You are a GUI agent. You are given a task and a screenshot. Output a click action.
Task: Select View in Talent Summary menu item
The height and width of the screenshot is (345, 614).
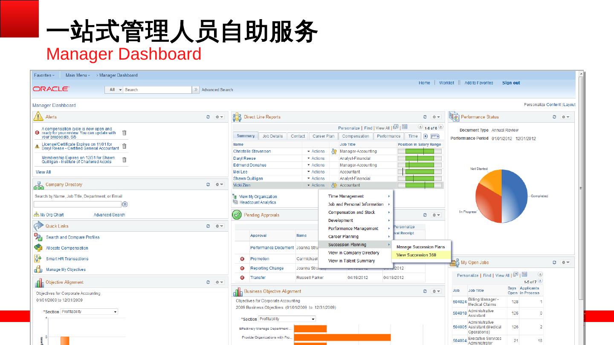(356, 261)
